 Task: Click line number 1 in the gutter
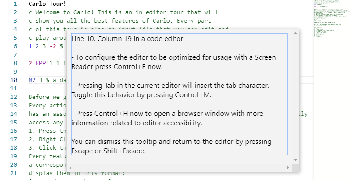[x=15, y=4]
